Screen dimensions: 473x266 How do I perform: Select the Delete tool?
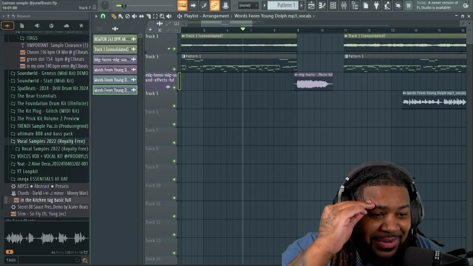coord(127,16)
